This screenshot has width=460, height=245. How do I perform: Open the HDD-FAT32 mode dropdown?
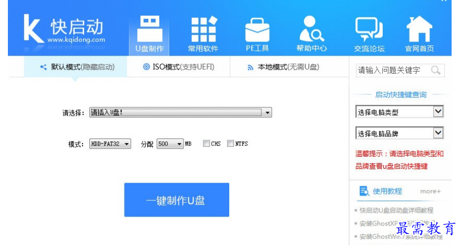click(x=110, y=144)
